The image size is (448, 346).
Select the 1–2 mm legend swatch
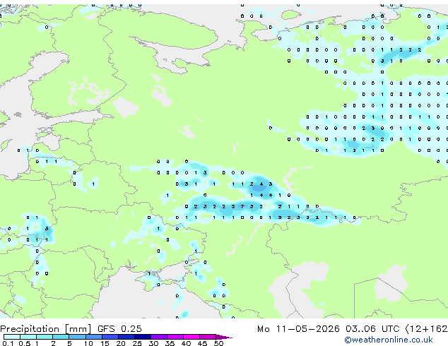[x=45, y=337]
